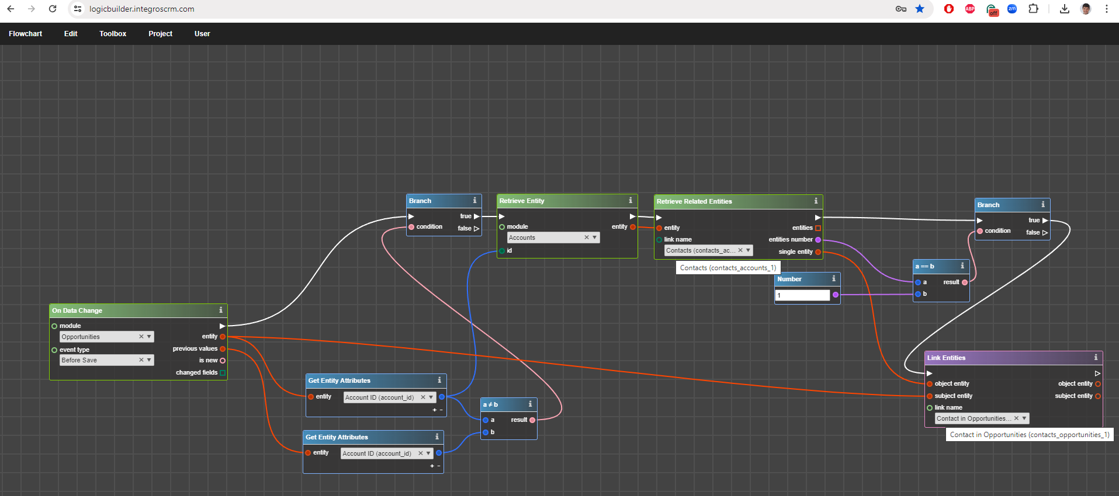Click info icon on Retrieve Entity node
Screen dimensions: 1119x496
[630, 200]
